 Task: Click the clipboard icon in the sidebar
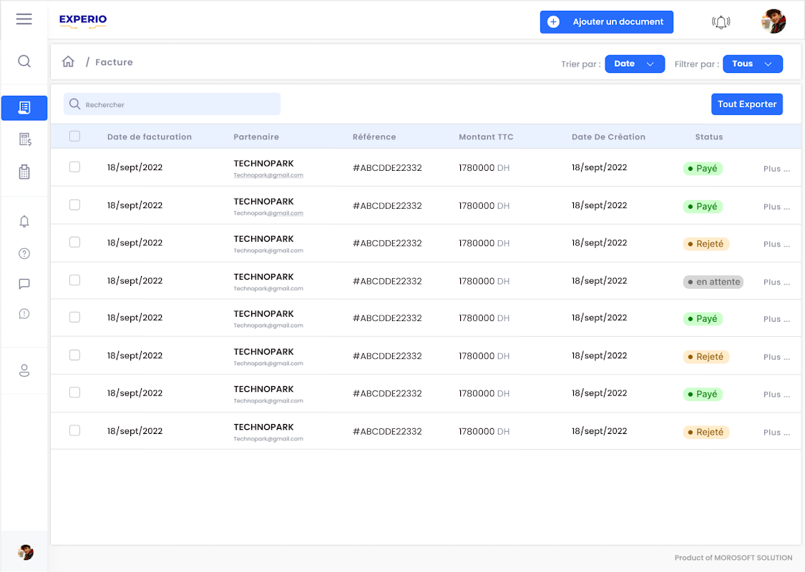24,172
